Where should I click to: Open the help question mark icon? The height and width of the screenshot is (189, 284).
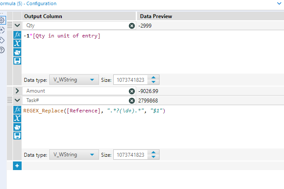click(2, 50)
